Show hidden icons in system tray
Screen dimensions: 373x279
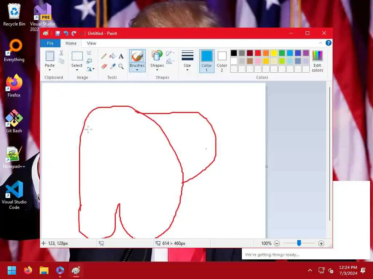pos(310,270)
